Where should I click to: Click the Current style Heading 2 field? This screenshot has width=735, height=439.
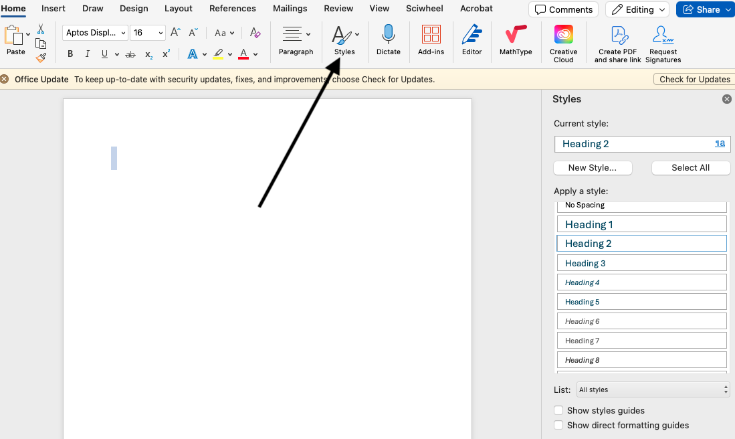click(642, 144)
